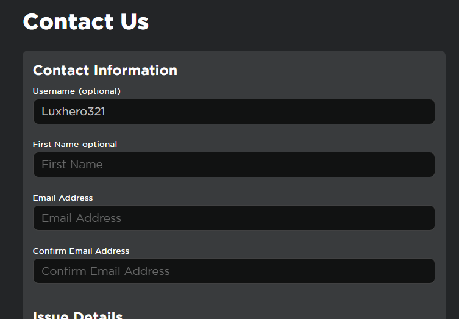The width and height of the screenshot is (459, 319).
Task: Click the "Contact Us" page heading
Action: pyautogui.click(x=86, y=22)
